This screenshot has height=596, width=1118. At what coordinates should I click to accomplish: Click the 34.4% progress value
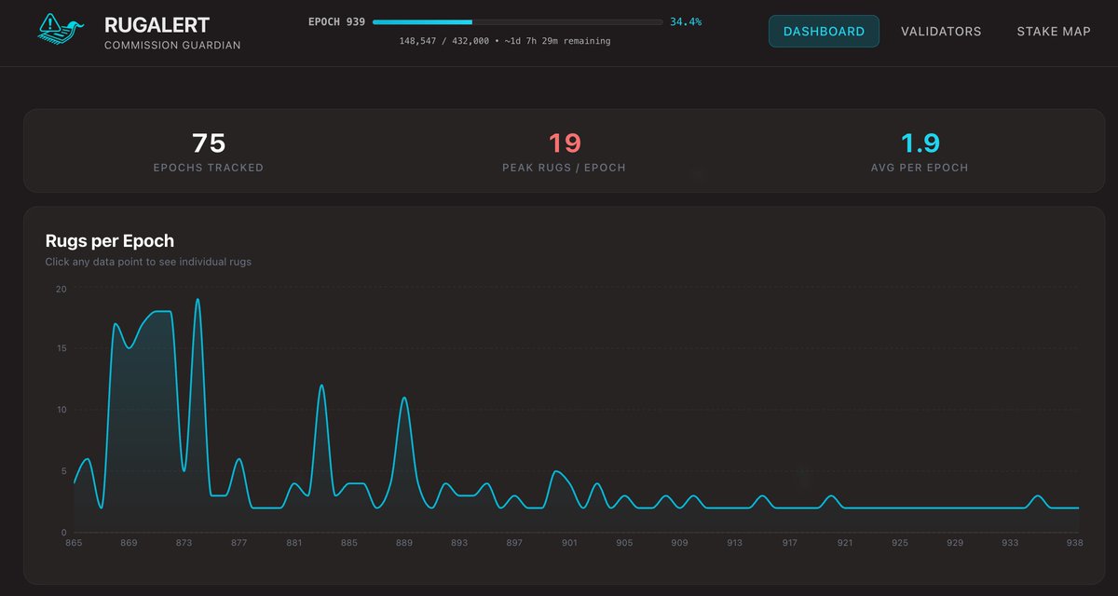(x=686, y=21)
